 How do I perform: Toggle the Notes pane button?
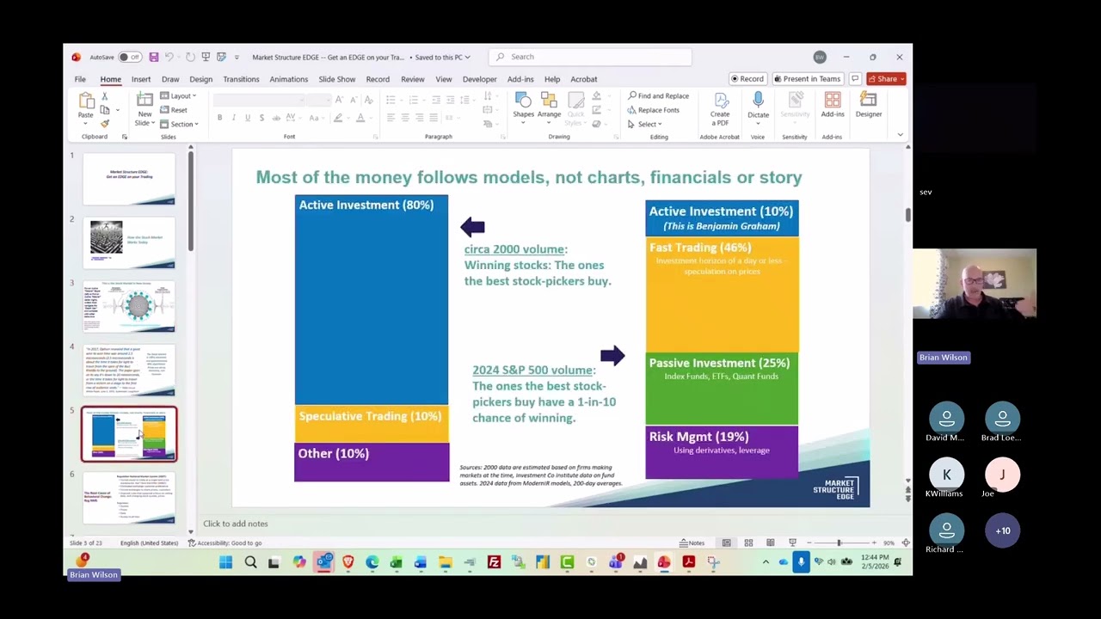point(692,542)
